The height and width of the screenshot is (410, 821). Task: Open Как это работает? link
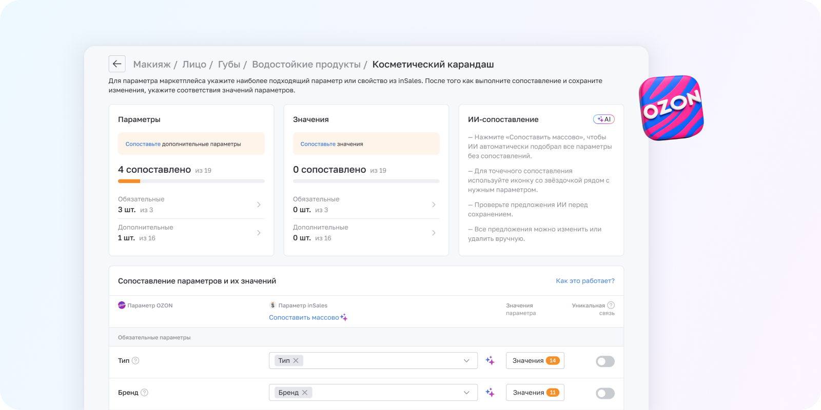pyautogui.click(x=585, y=281)
